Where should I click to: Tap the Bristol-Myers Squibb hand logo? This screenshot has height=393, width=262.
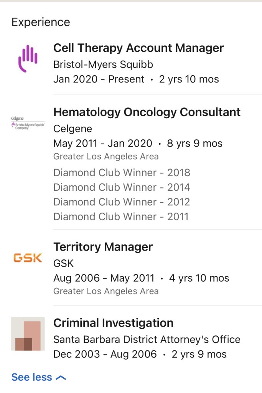tap(28, 59)
